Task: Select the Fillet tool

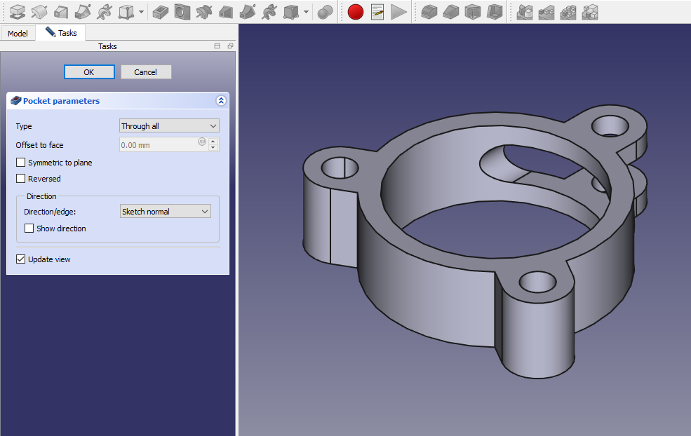Action: tap(429, 12)
